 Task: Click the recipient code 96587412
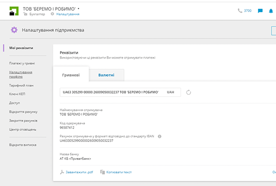click(x=67, y=127)
